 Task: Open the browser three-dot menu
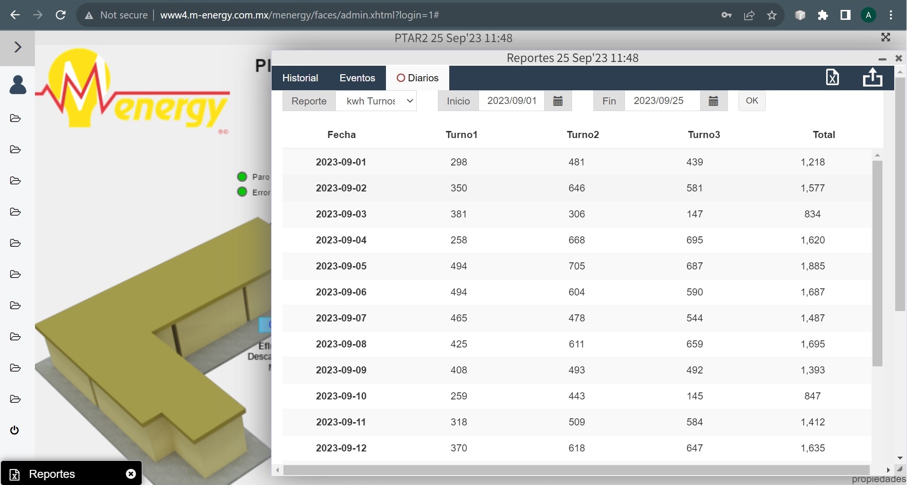click(890, 15)
